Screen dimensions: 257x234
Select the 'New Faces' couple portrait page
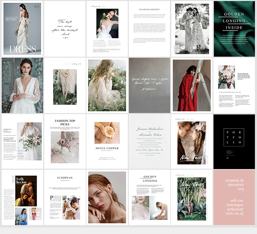pyautogui.click(x=192, y=142)
